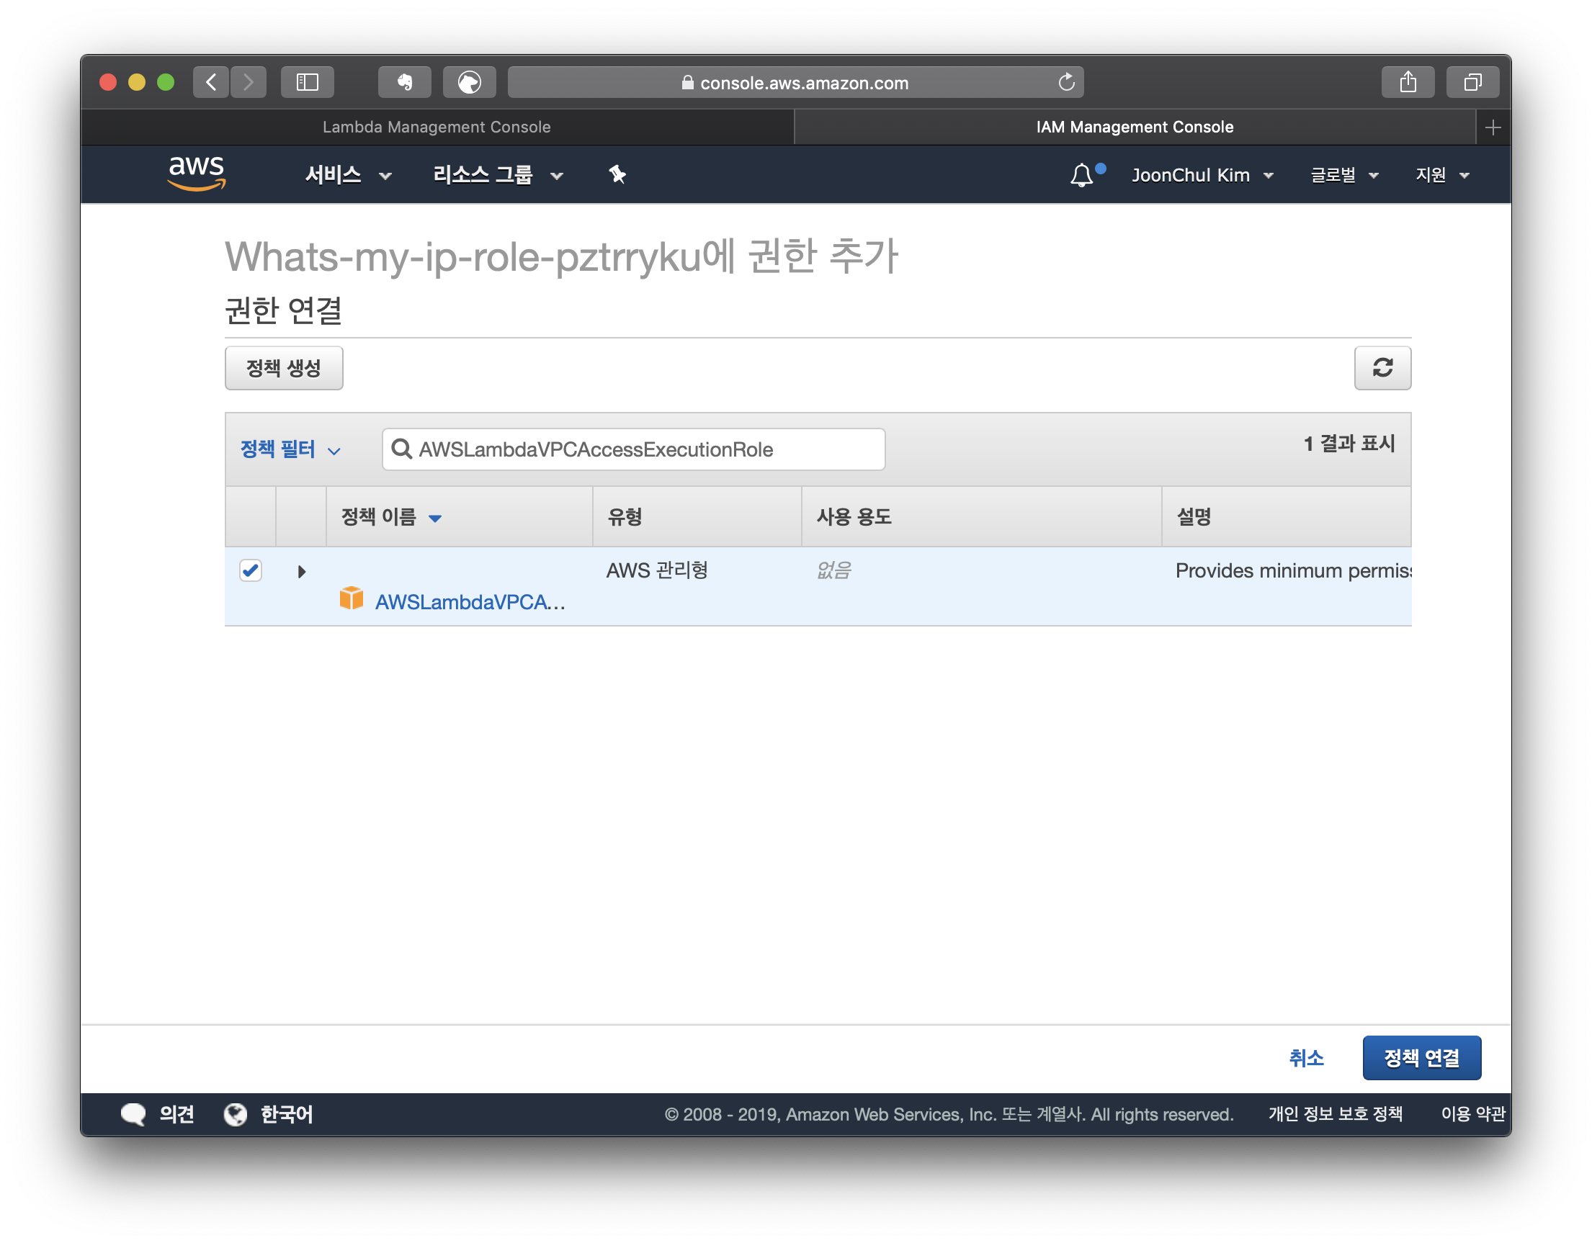
Task: Show all tabs overview icon
Action: (1472, 82)
